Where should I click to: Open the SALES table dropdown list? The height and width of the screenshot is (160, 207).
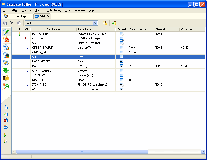click(96, 23)
